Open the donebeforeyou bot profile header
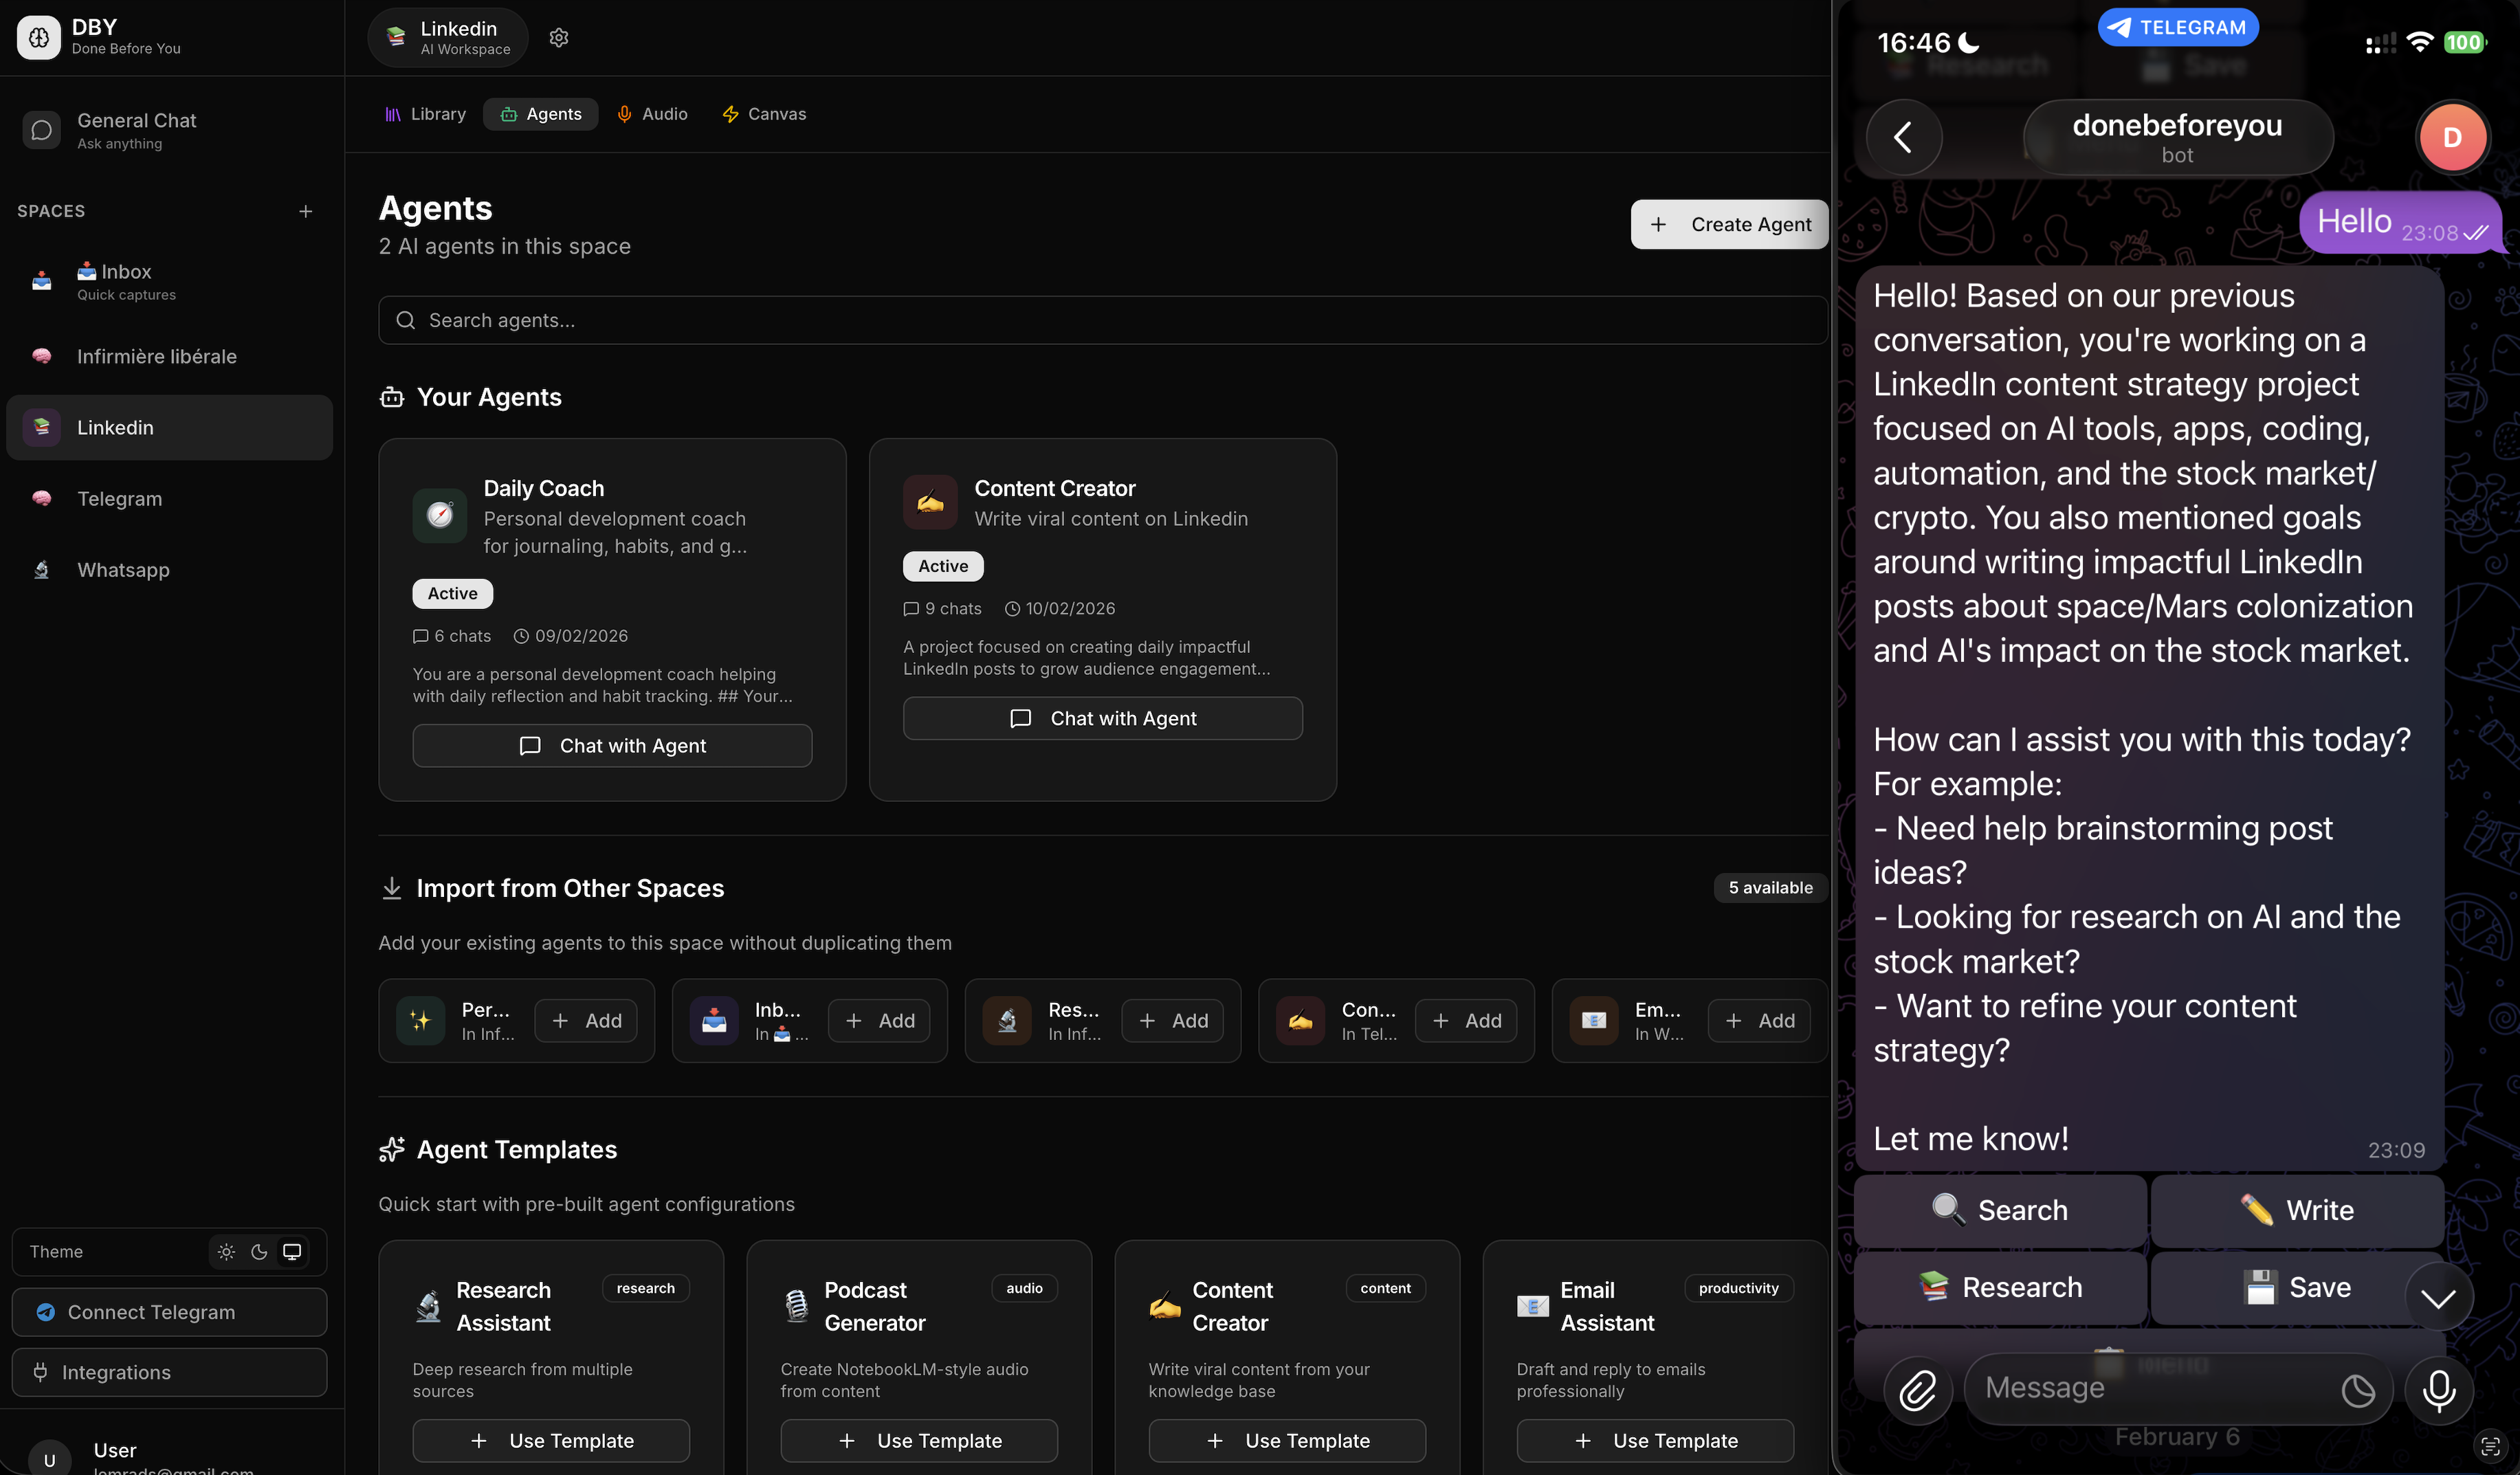Screen dimensions: 2520x1475 click(x=2177, y=137)
